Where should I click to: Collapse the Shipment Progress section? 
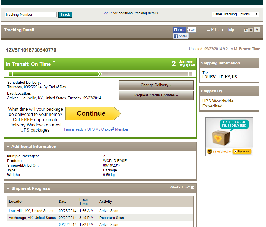(x=8, y=188)
